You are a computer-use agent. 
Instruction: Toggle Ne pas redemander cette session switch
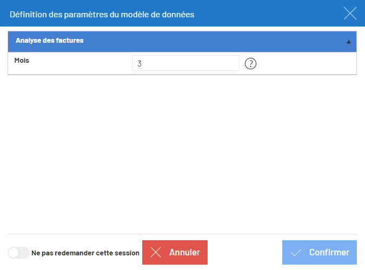(x=18, y=253)
